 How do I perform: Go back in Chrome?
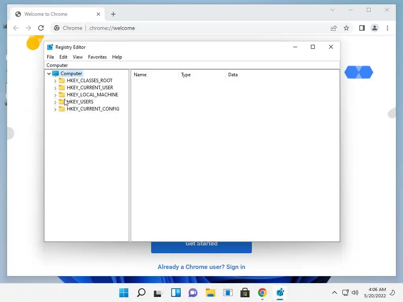click(x=16, y=28)
